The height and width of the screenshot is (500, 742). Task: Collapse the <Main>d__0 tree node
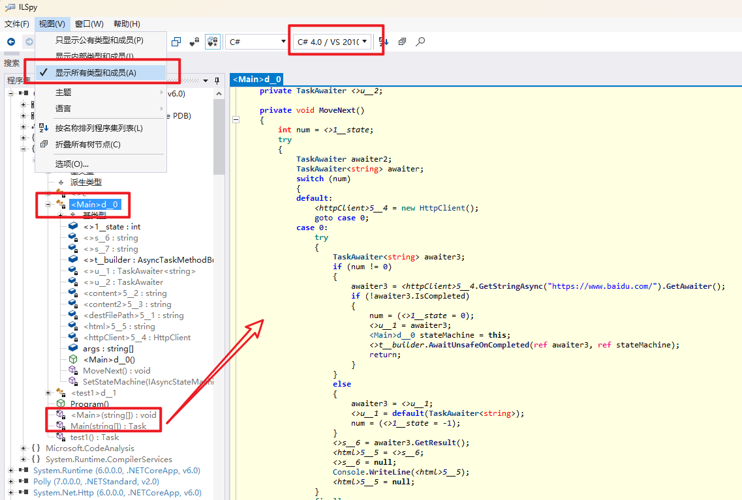click(x=48, y=205)
